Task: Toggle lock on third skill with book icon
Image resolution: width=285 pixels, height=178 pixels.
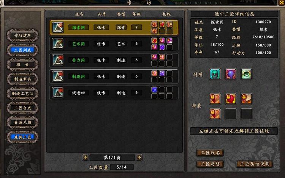Action: 247,99
